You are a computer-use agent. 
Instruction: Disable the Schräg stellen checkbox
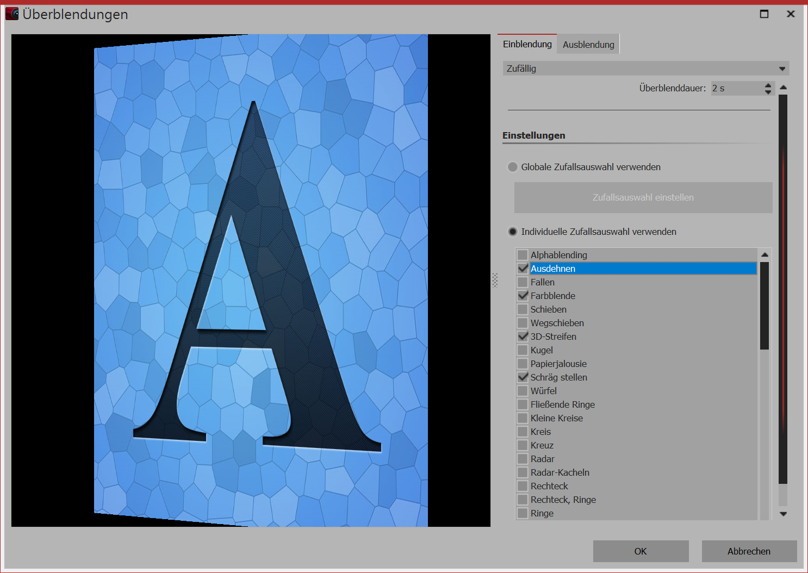click(523, 377)
